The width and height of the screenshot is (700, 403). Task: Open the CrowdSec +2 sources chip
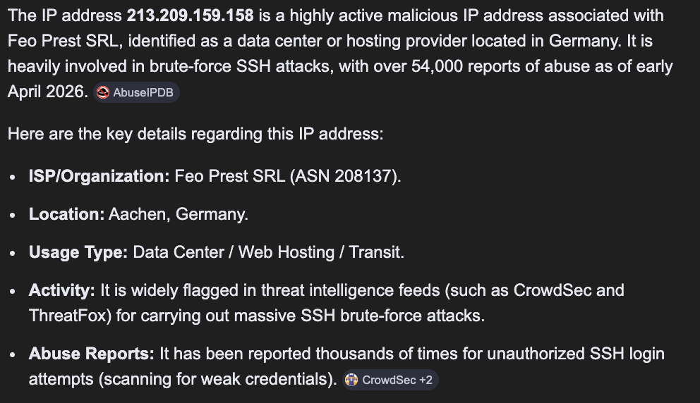click(x=390, y=380)
